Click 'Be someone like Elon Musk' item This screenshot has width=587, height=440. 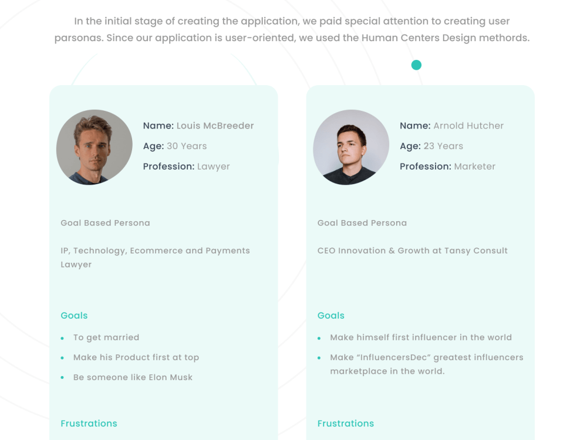(x=133, y=377)
